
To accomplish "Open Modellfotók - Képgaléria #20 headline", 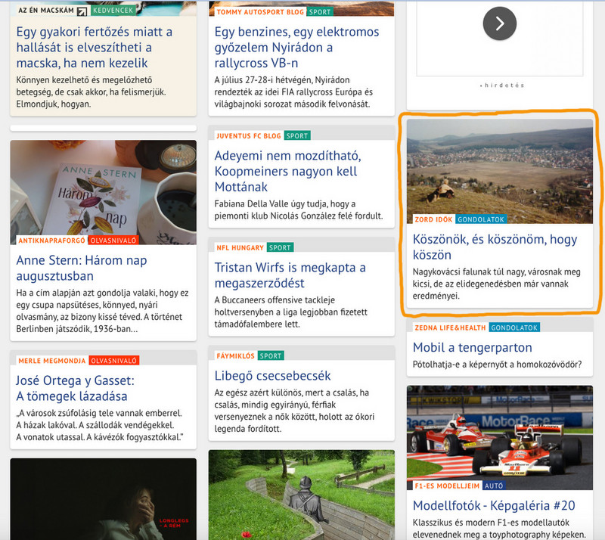I will (494, 505).
